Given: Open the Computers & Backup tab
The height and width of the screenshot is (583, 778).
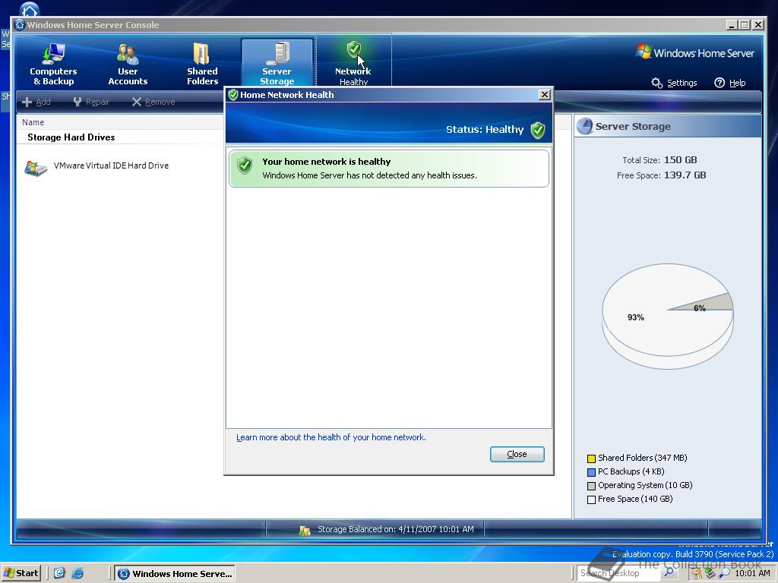Looking at the screenshot, I should coord(53,65).
